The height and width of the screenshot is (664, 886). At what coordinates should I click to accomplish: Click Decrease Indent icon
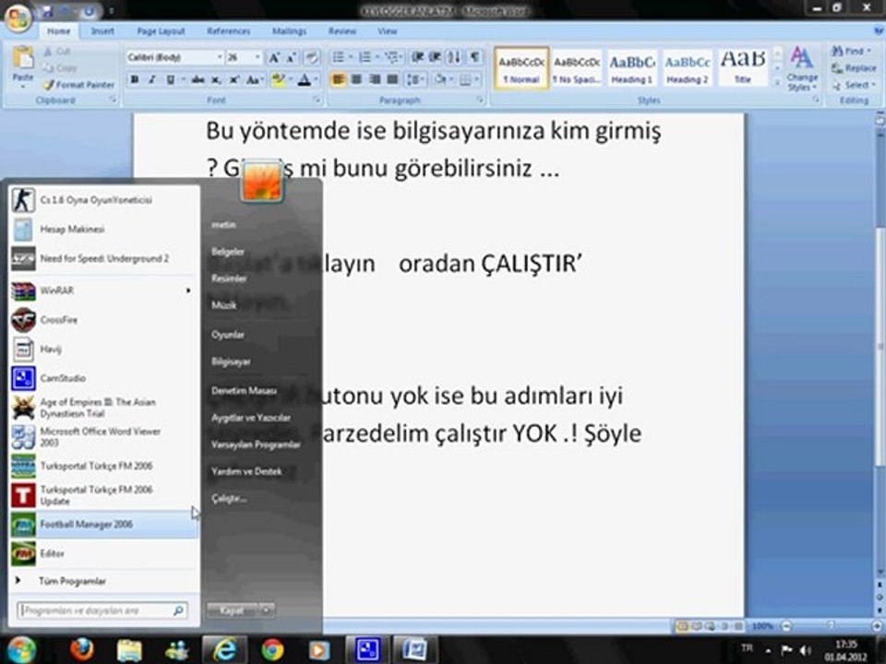click(x=417, y=57)
